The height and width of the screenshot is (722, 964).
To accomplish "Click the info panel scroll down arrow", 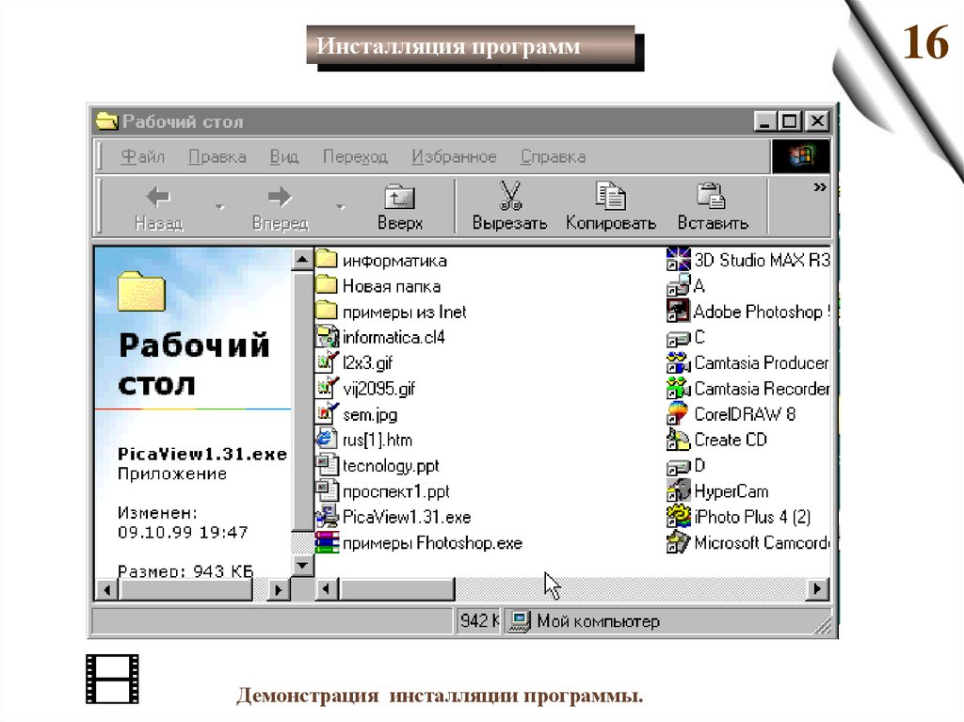I will [302, 565].
